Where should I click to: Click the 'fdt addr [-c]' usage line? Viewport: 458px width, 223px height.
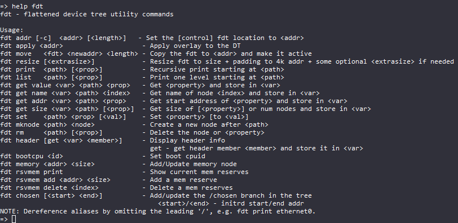click(x=152, y=38)
